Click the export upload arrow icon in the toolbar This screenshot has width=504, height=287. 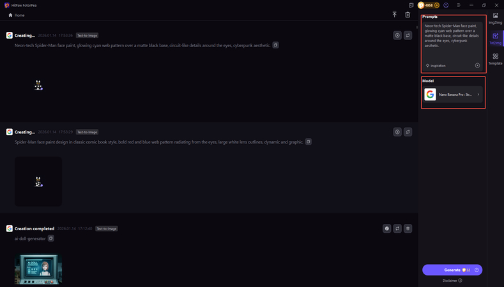pos(394,15)
